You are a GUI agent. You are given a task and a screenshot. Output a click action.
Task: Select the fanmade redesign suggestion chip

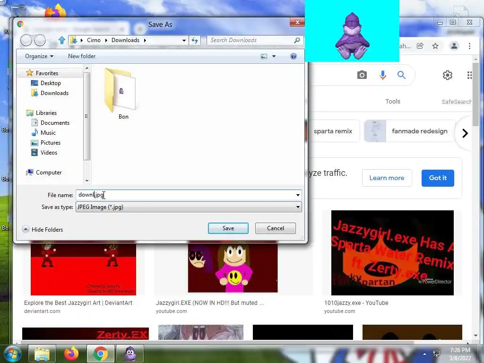(x=410, y=131)
